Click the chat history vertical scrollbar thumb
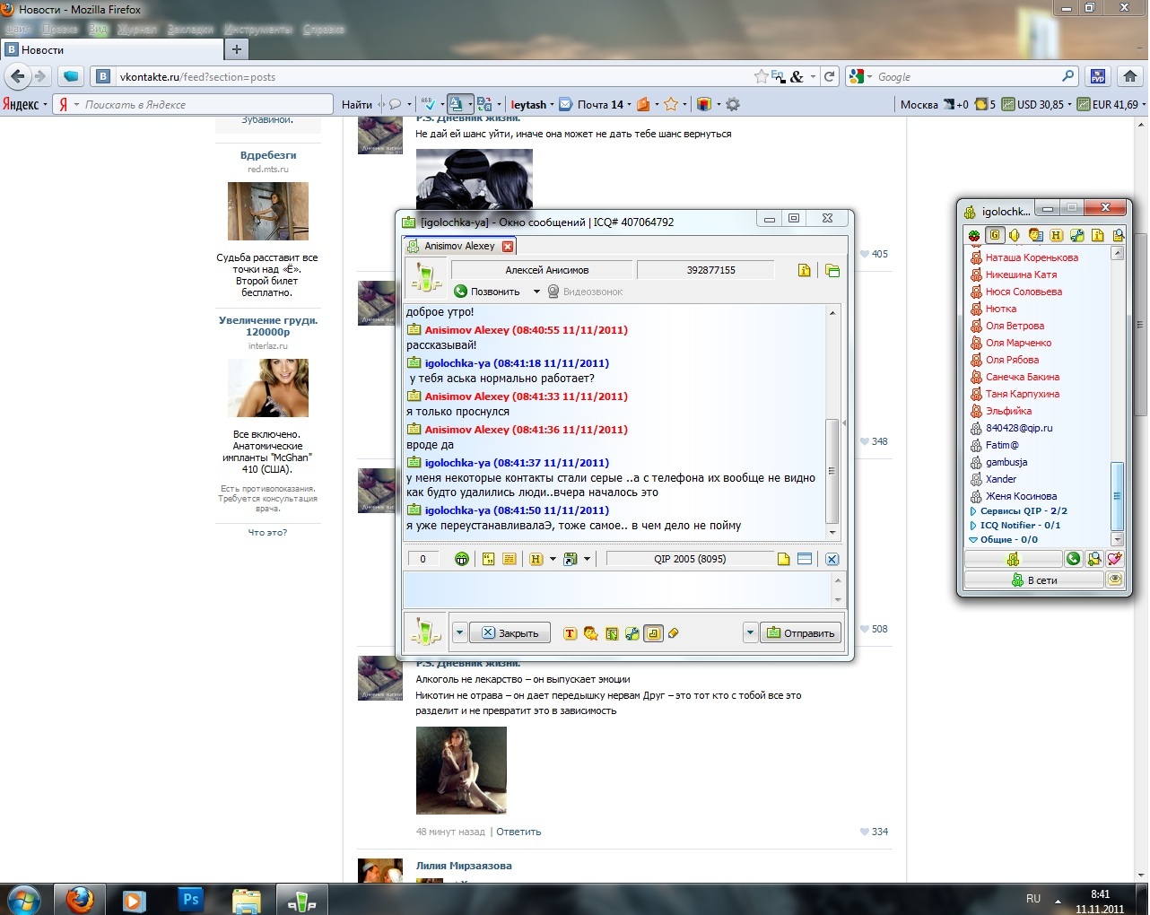 pos(832,471)
